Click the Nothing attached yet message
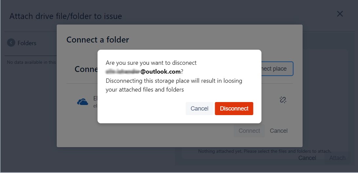The image size is (358, 173). coord(265,151)
